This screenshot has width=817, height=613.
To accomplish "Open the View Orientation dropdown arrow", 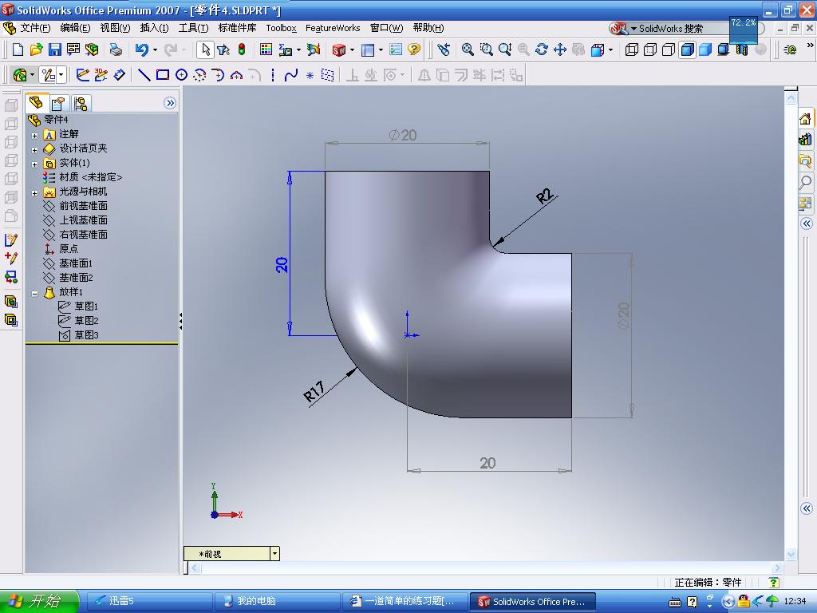I will tap(610, 50).
